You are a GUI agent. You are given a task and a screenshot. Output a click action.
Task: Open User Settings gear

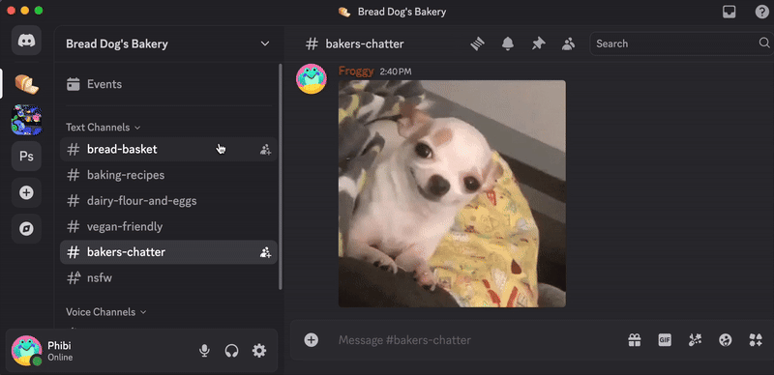pos(259,351)
